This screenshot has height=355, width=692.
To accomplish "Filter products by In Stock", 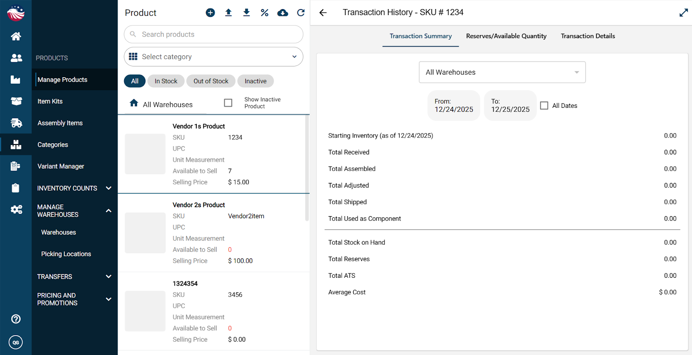I will [166, 81].
